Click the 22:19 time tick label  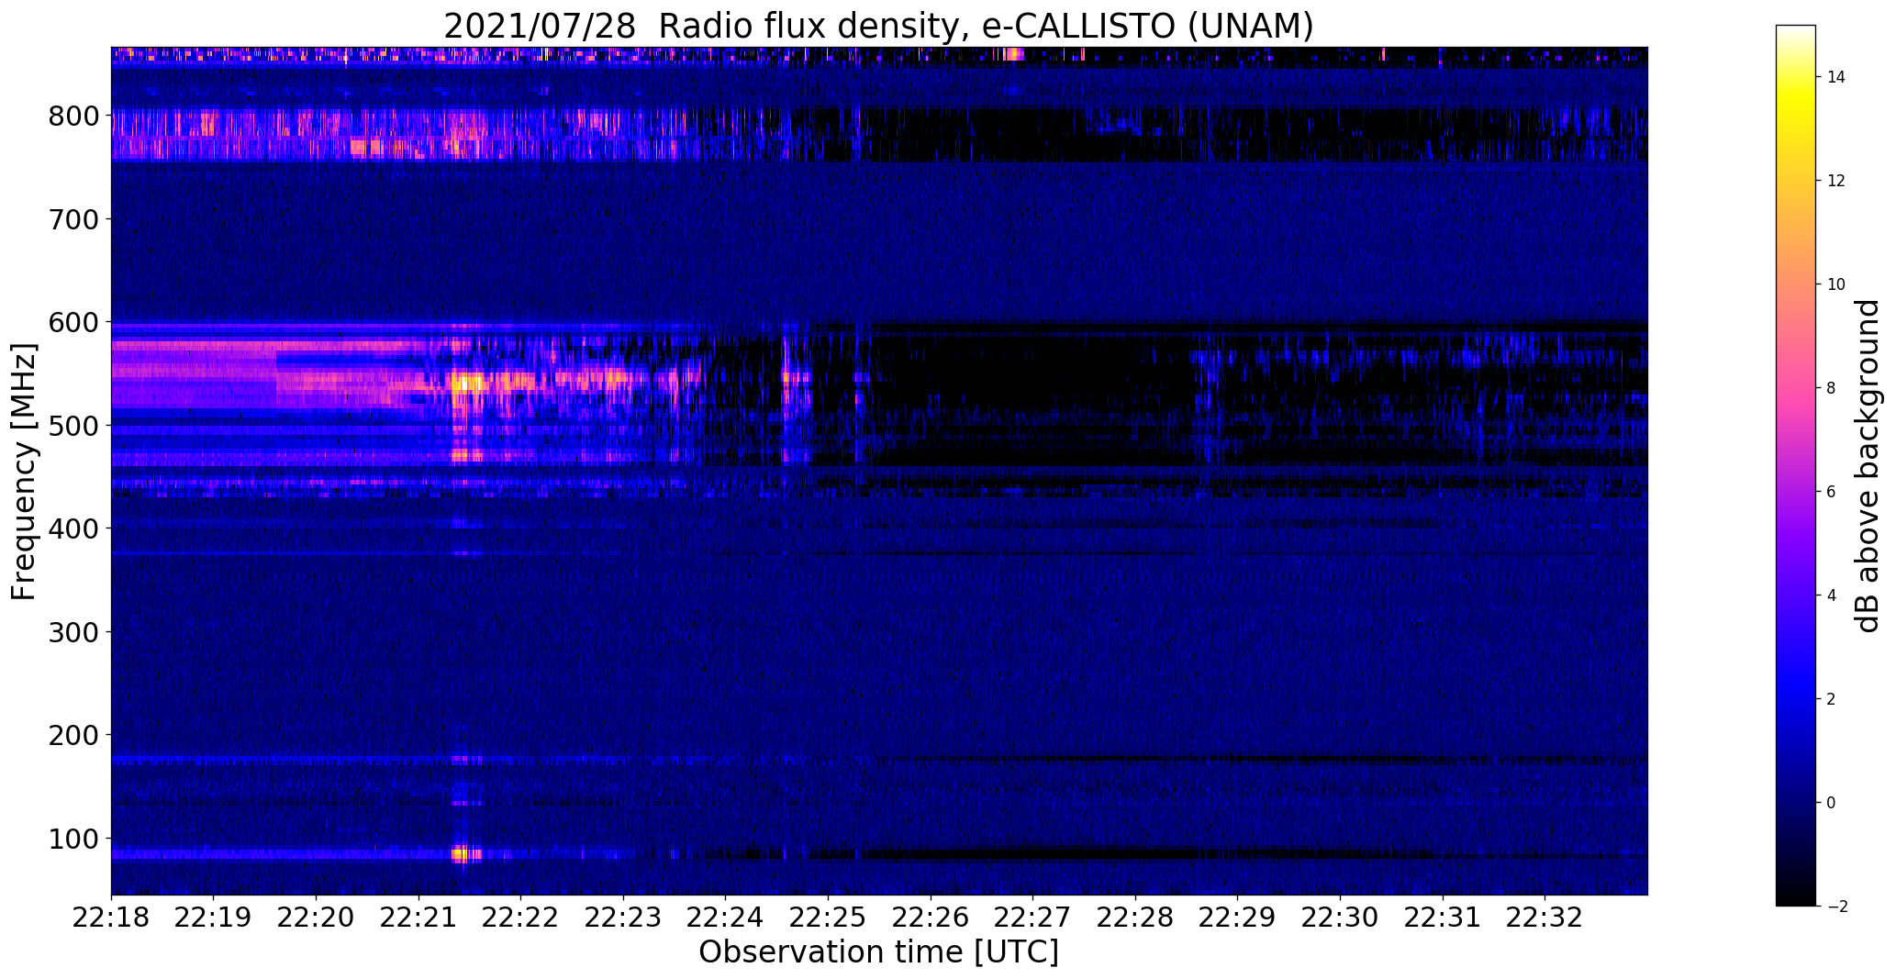pos(214,918)
